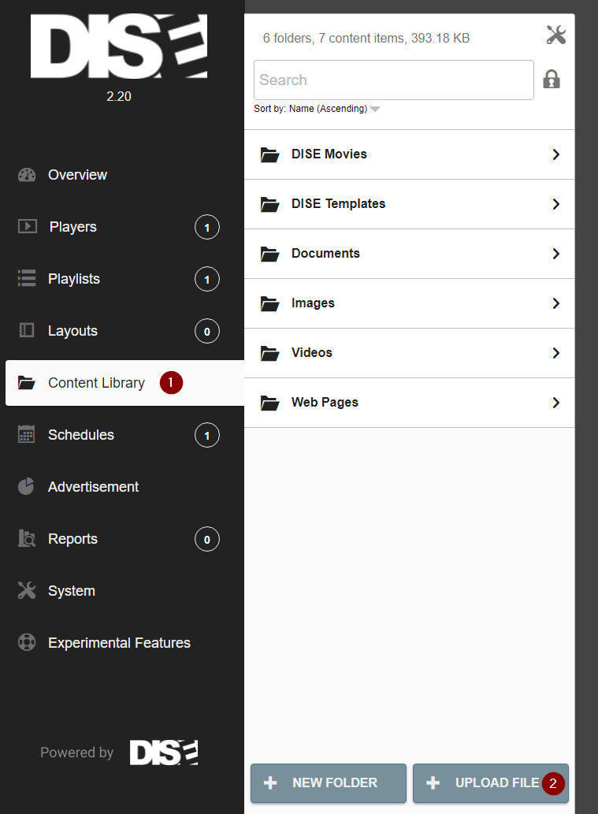Click the Players play-screen icon
The height and width of the screenshot is (814, 598).
coord(28,226)
